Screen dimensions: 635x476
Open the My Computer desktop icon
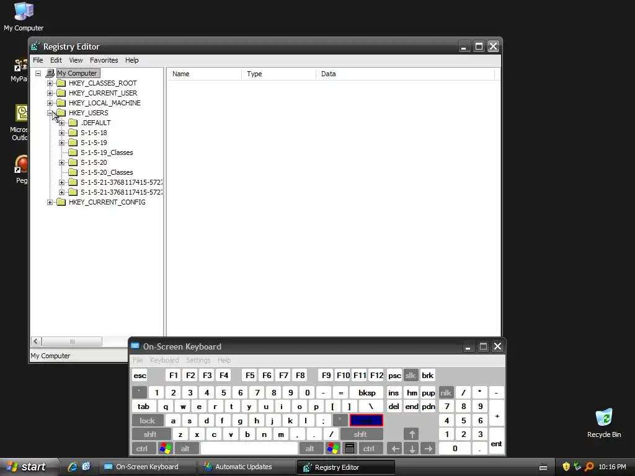pyautogui.click(x=24, y=17)
